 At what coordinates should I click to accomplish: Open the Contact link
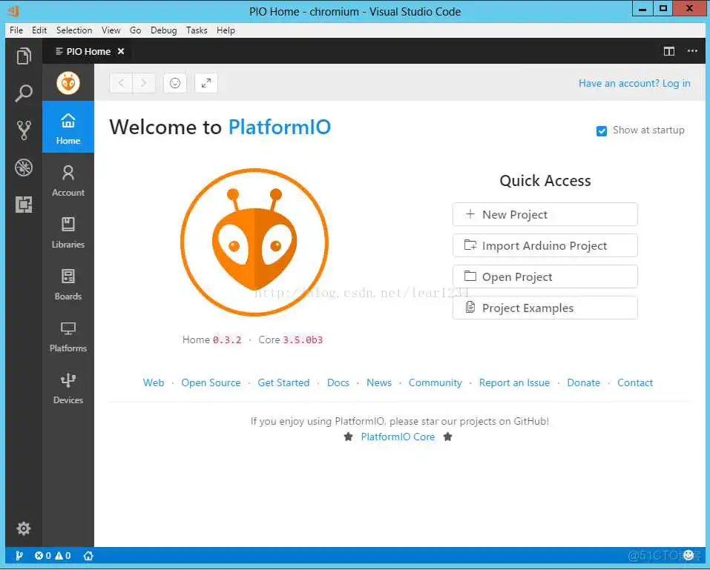click(x=635, y=382)
